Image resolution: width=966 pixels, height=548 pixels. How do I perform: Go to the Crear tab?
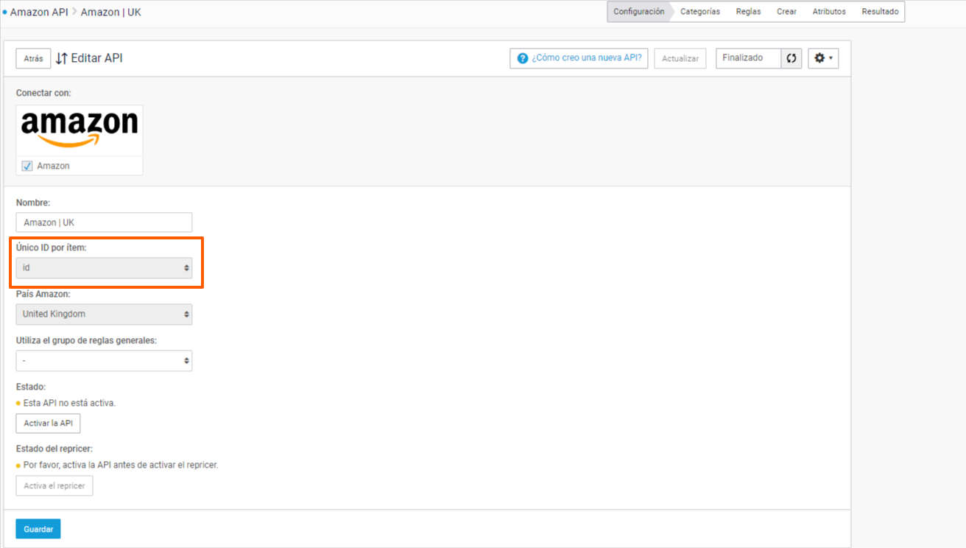[x=786, y=12]
